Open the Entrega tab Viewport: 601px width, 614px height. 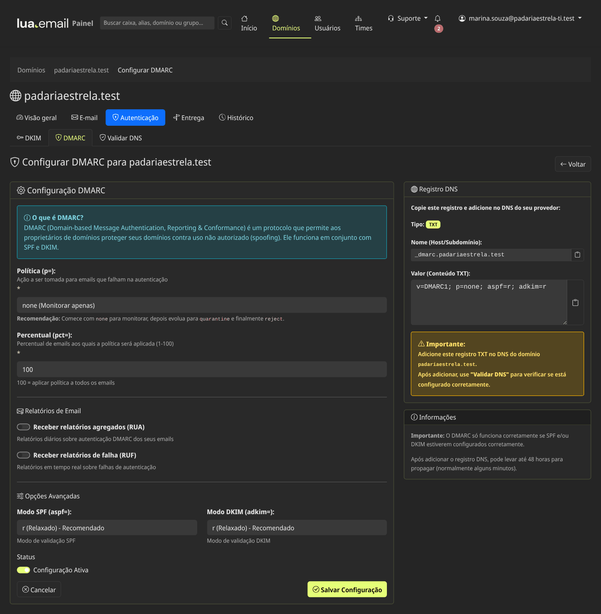click(x=189, y=118)
